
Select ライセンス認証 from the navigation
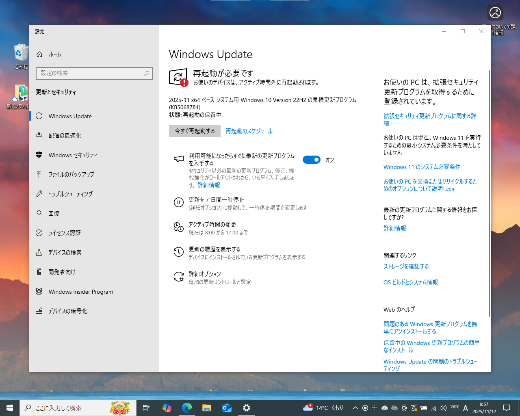click(65, 233)
